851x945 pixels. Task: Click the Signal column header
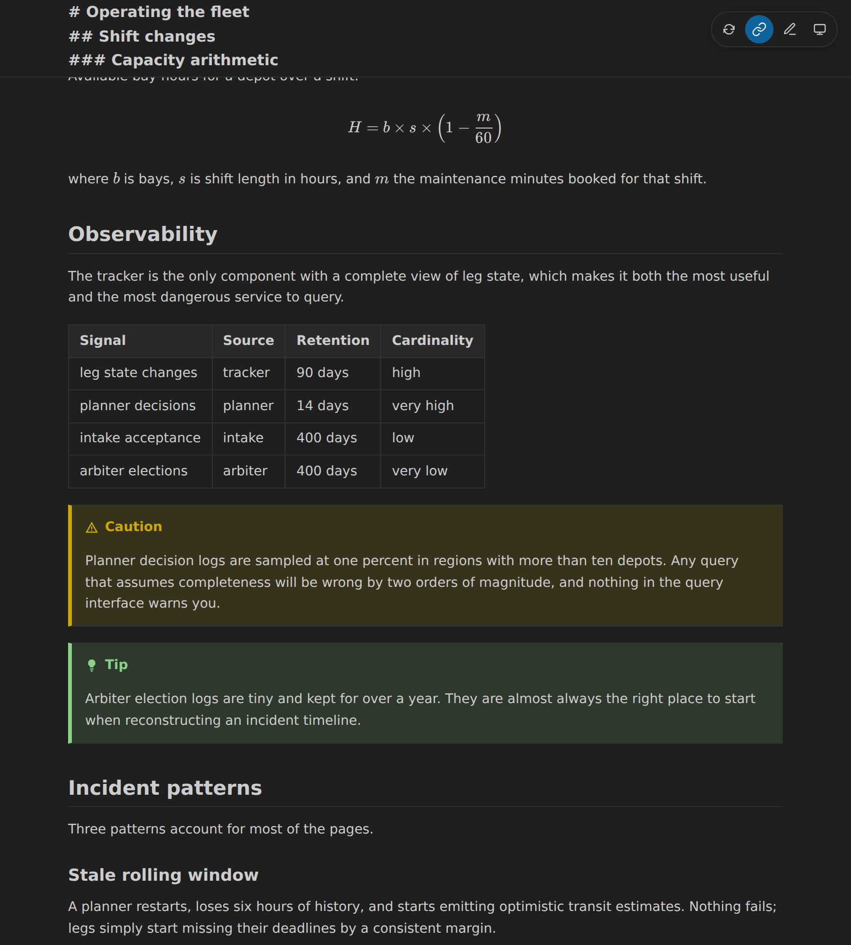(x=140, y=341)
